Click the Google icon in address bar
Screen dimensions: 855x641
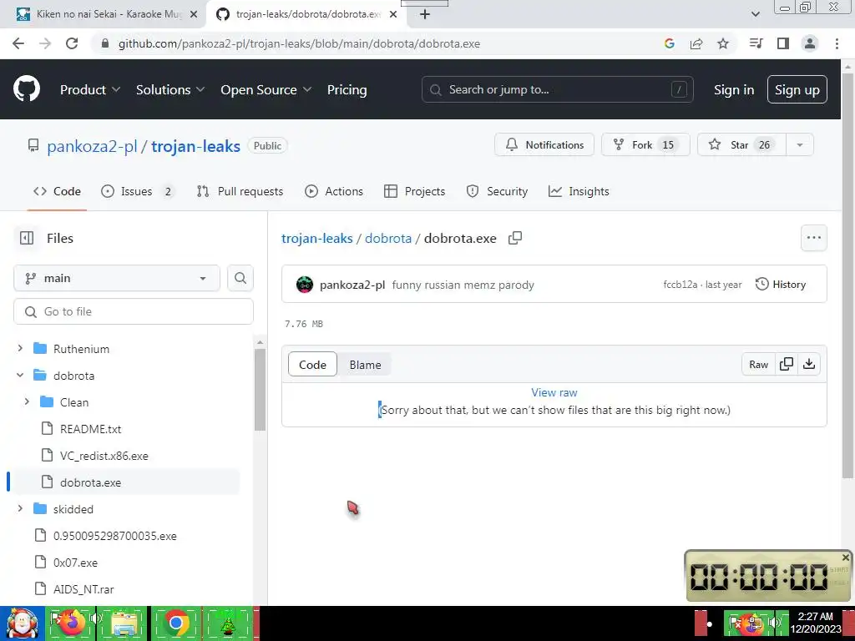pos(670,43)
